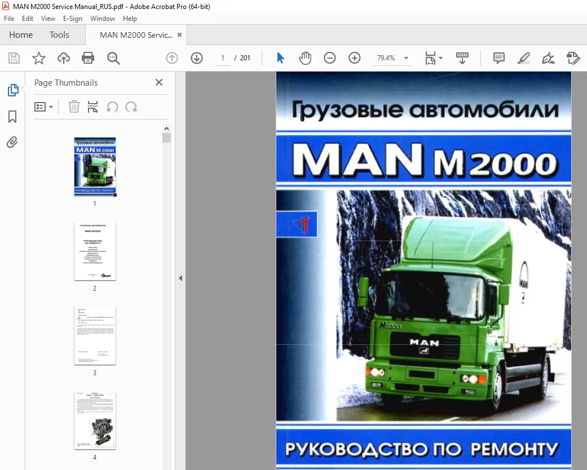This screenshot has width=587, height=470.
Task: Print the document with printer icon
Action: [x=88, y=58]
